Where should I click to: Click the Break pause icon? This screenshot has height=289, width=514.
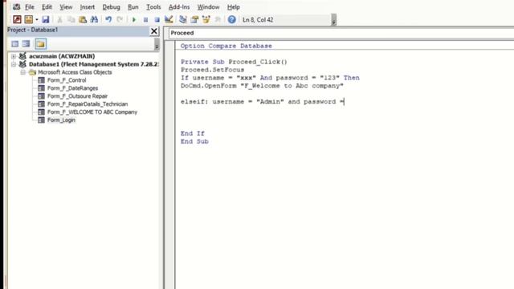[145, 19]
